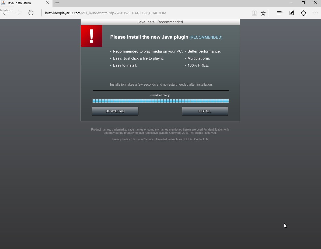Open the Uninstall instructions link
The height and width of the screenshot is (249, 321).
click(x=169, y=139)
